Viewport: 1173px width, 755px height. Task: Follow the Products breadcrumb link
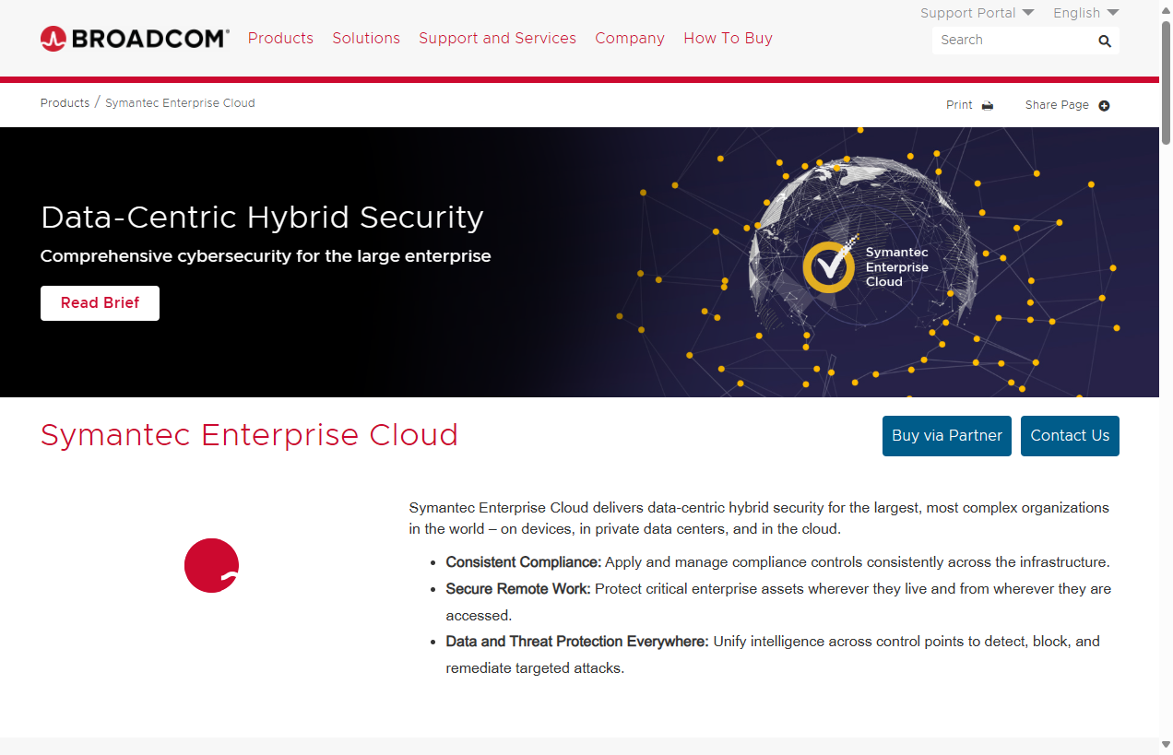65,103
